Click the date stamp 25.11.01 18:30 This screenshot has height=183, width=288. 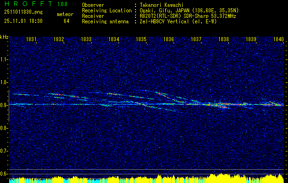coord(23,21)
